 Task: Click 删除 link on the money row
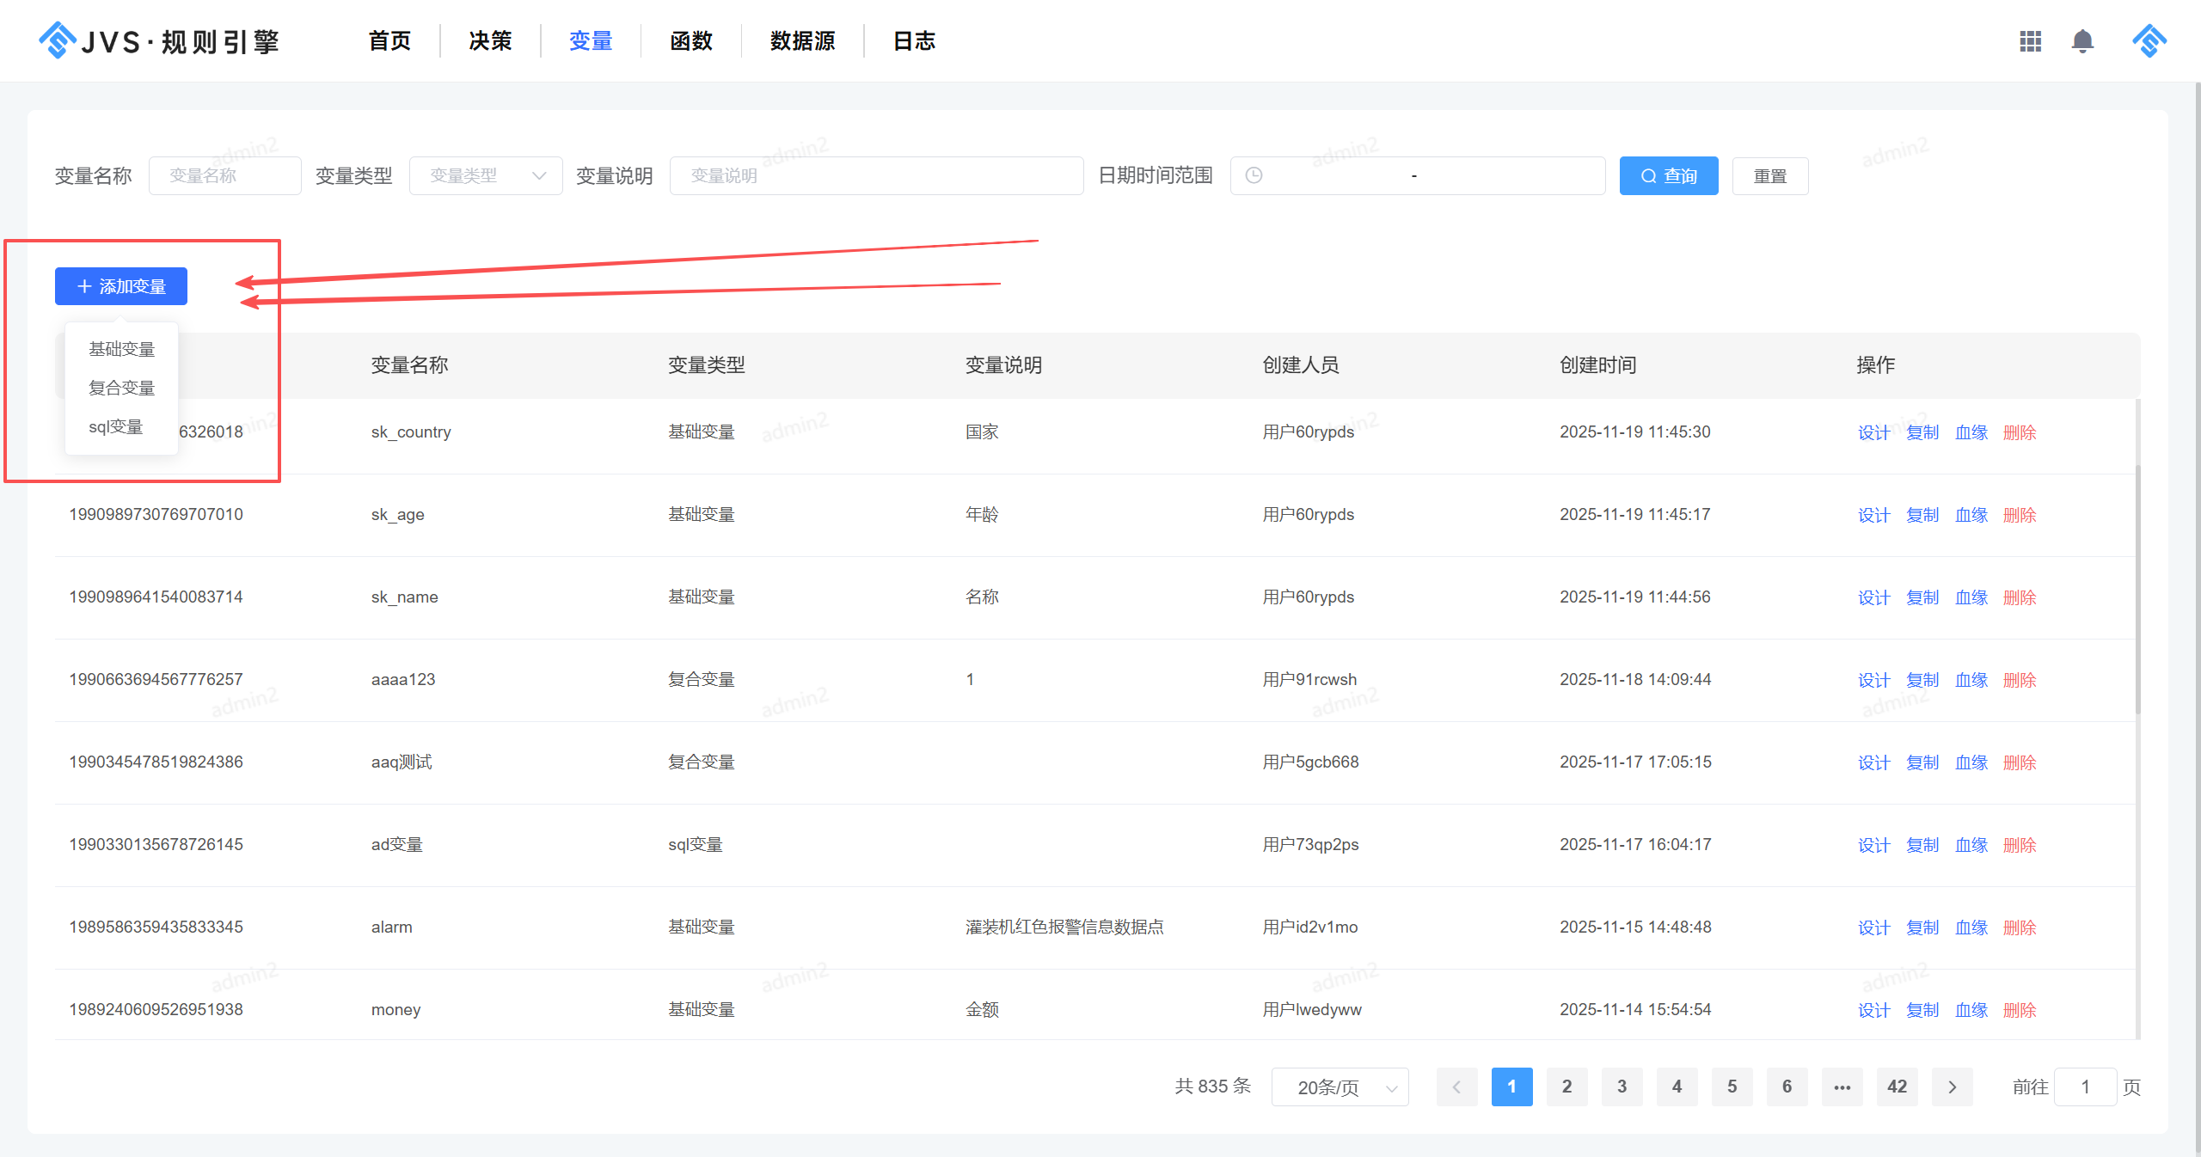[2020, 1009]
